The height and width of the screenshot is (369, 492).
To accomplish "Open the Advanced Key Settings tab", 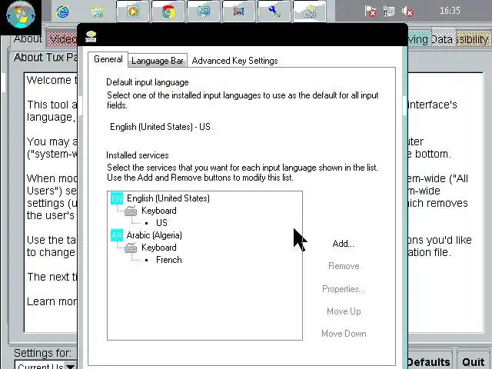I will (234, 61).
